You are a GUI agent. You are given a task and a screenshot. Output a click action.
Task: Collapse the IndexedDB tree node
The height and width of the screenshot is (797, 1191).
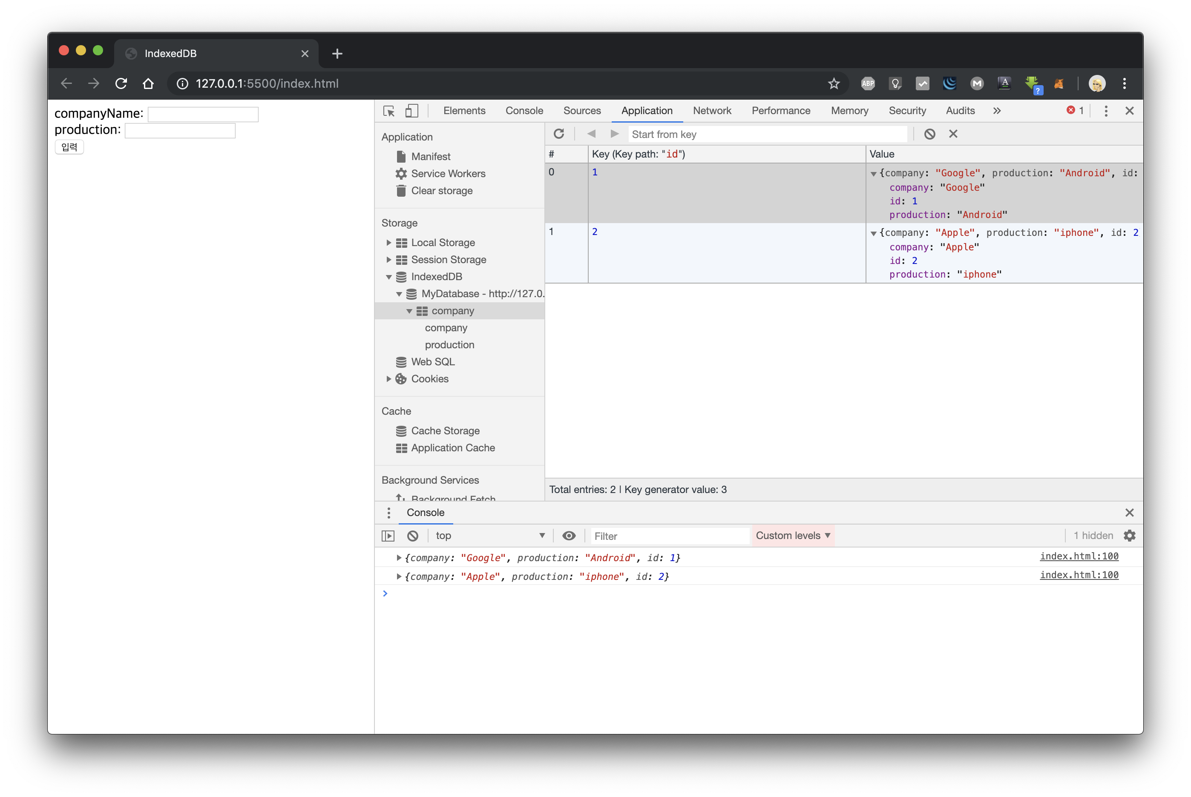[x=388, y=277]
